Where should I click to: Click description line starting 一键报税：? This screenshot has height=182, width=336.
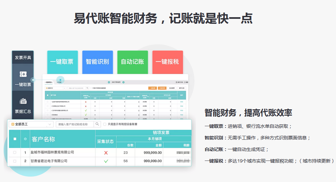point(269,161)
